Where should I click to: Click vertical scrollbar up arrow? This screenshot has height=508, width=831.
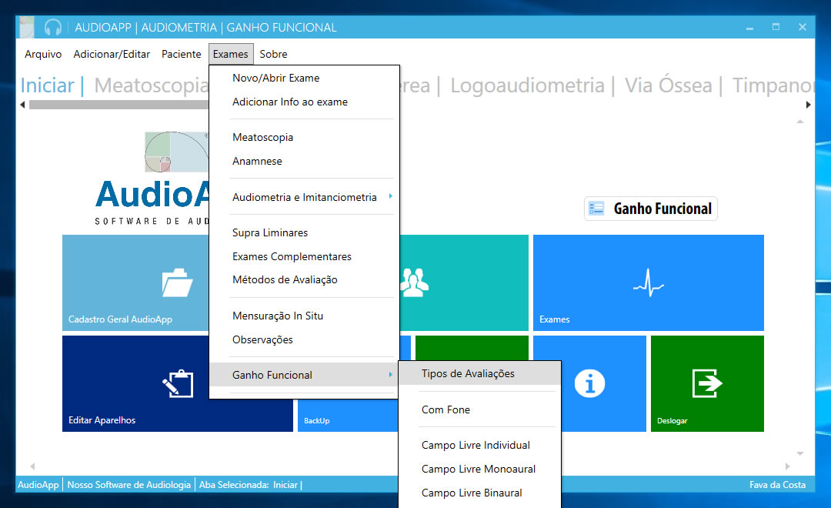point(800,122)
